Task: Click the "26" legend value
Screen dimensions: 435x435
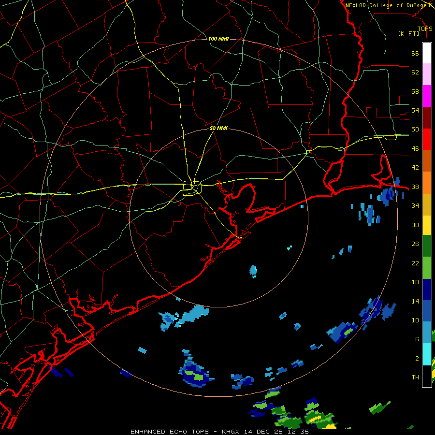Action: click(415, 244)
